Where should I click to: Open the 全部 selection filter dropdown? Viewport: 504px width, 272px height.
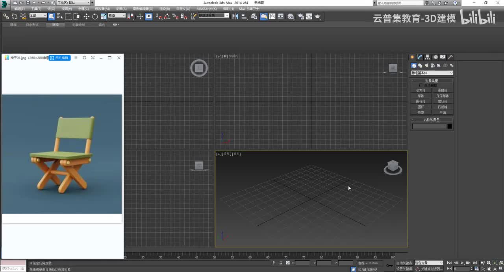tap(38, 16)
